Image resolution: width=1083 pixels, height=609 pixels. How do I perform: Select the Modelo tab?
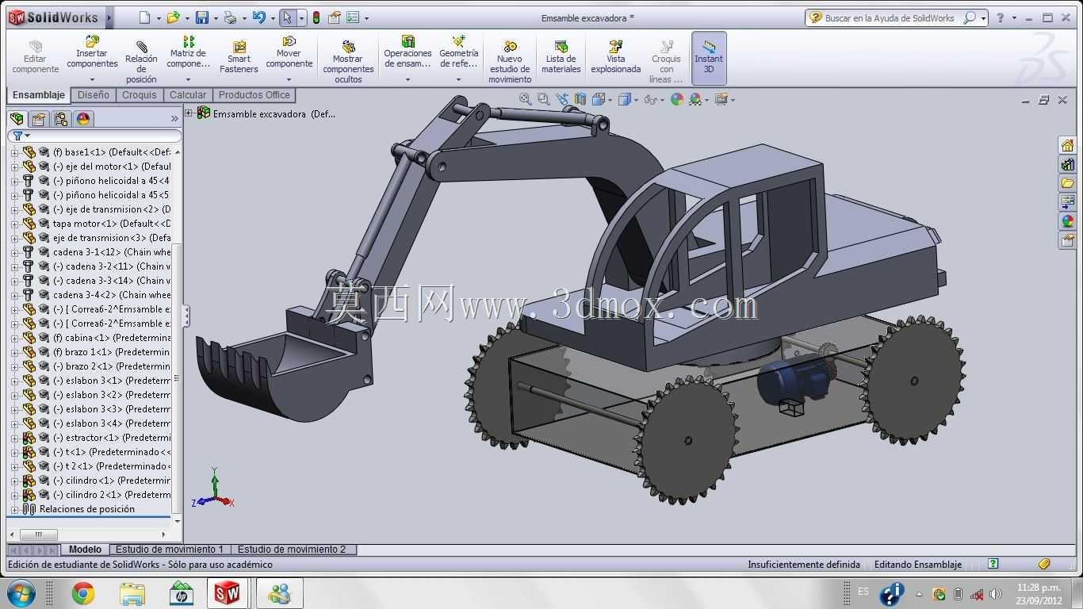click(x=85, y=549)
